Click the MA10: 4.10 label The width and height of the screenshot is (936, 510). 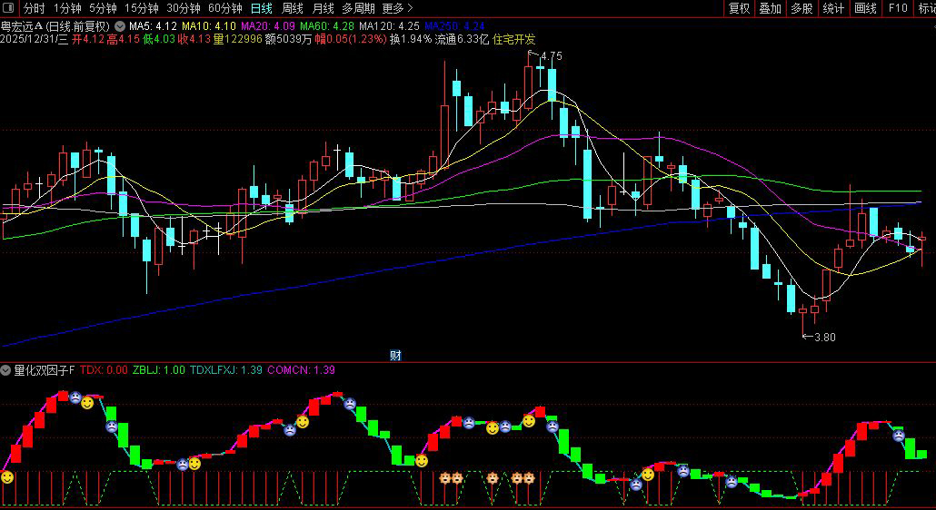[209, 26]
